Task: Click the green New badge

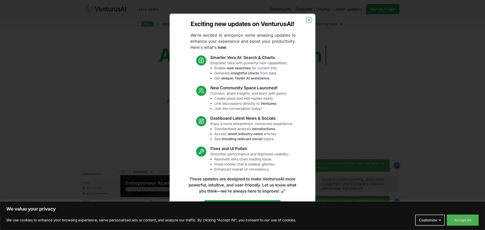Action: (x=148, y=24)
